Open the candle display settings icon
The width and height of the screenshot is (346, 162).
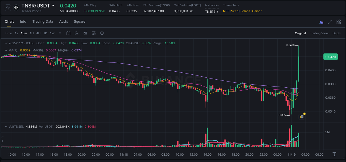[85, 33]
